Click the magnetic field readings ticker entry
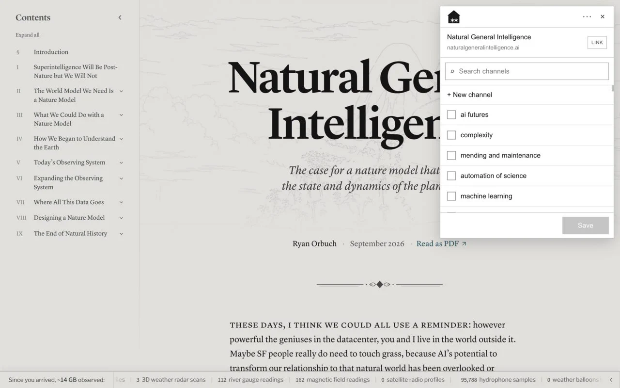Screen dimensions: 620x388 point(332,380)
